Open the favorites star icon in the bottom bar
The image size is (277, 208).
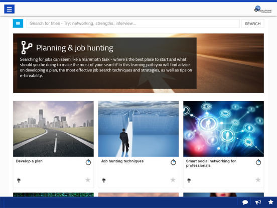coord(270,202)
